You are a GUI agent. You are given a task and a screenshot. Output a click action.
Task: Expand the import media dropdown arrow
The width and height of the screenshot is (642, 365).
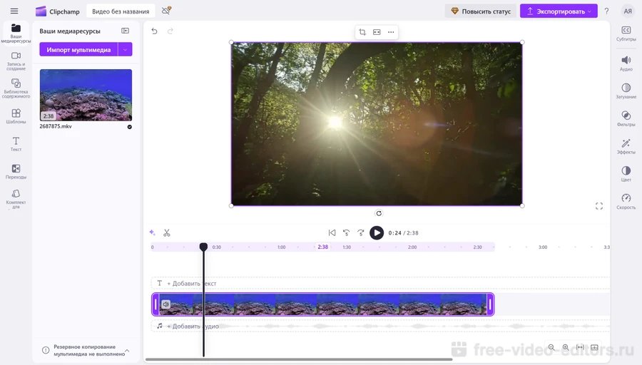tap(126, 50)
